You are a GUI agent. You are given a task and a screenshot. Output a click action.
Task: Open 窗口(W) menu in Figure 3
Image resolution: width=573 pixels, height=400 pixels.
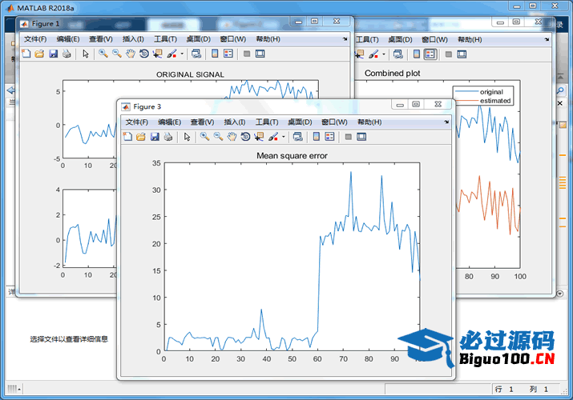334,122
